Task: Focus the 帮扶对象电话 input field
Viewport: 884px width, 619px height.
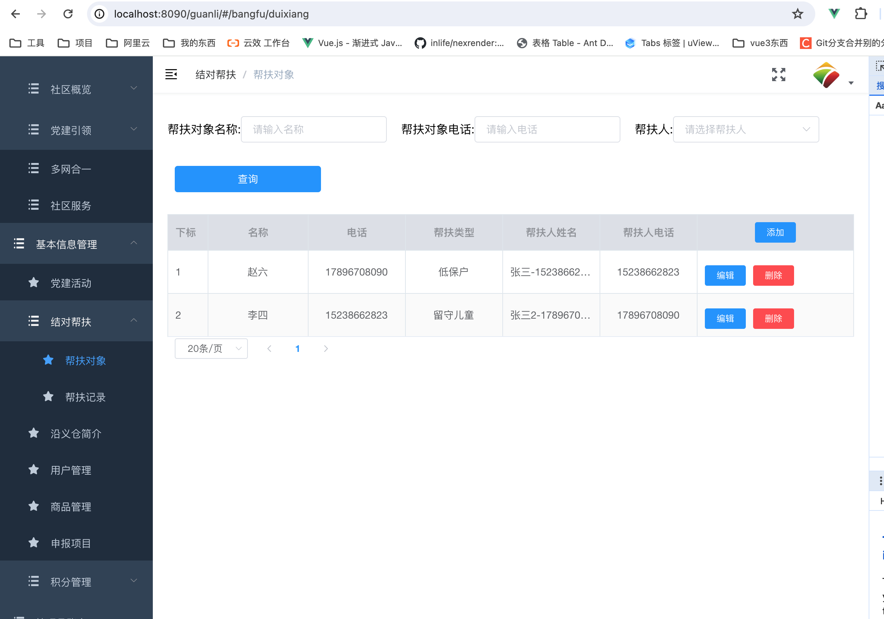Action: (547, 130)
